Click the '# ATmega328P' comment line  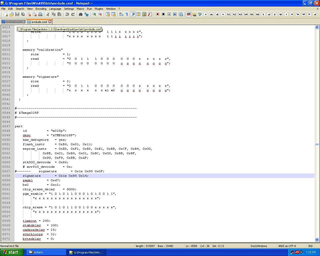point(27,113)
